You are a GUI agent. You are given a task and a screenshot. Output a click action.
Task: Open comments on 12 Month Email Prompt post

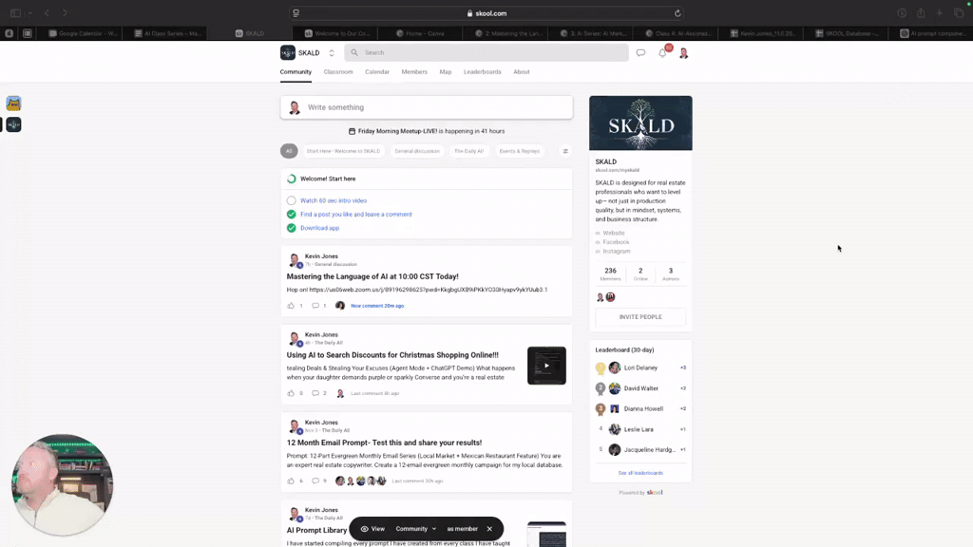click(x=315, y=481)
